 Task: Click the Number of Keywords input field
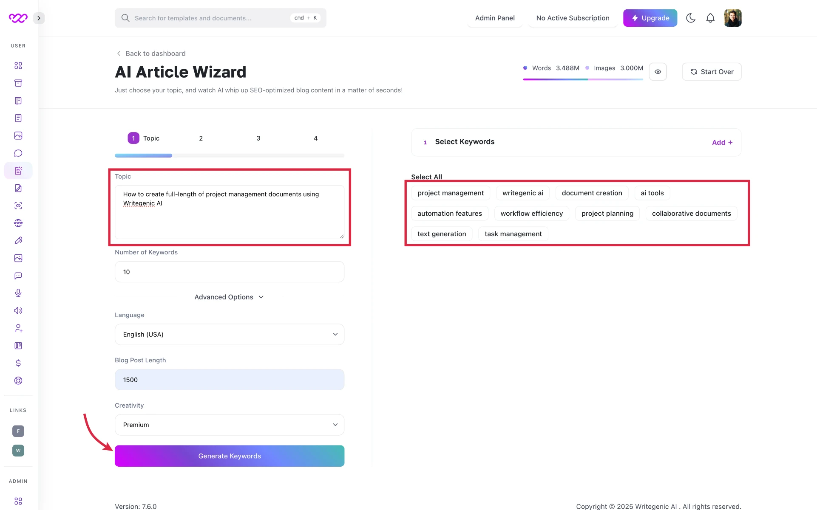(x=230, y=272)
